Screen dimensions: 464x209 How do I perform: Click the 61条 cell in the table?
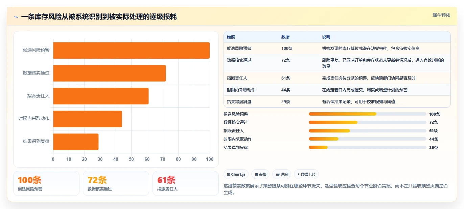286,78
